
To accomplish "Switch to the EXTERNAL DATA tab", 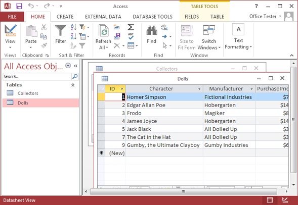I will click(103, 17).
